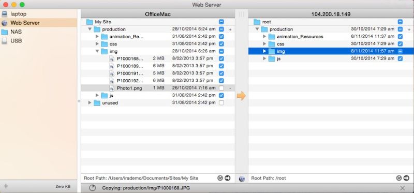Select the remote css row name

pos(280,44)
